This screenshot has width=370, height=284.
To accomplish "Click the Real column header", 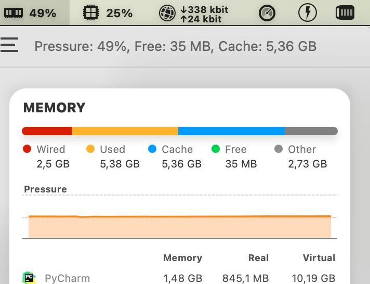I will click(258, 258).
